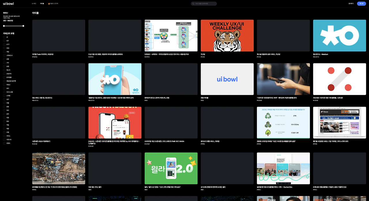The height and width of the screenshot is (201, 369).
Task: Open the 니콘내콘 UX/UI 리뷰해보기 article title
Action: coord(41,141)
